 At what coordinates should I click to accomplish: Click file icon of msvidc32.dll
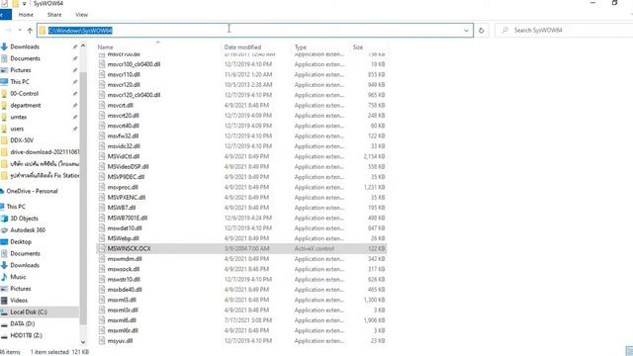point(102,146)
